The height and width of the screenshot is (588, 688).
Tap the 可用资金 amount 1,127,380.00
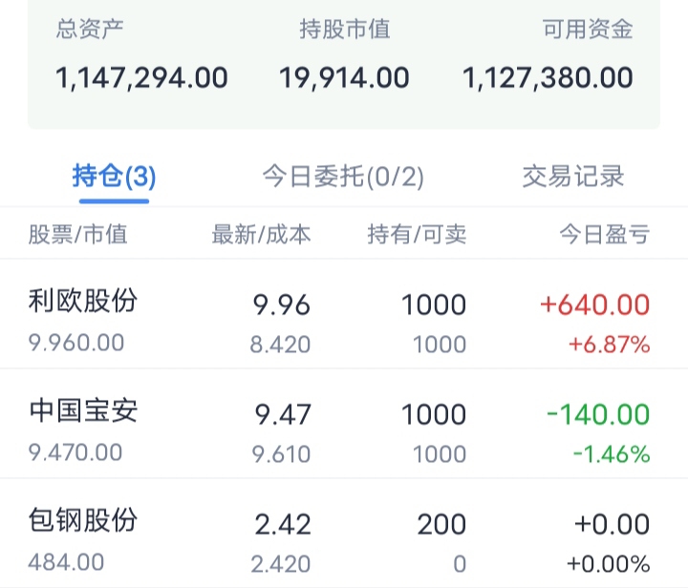click(x=548, y=77)
